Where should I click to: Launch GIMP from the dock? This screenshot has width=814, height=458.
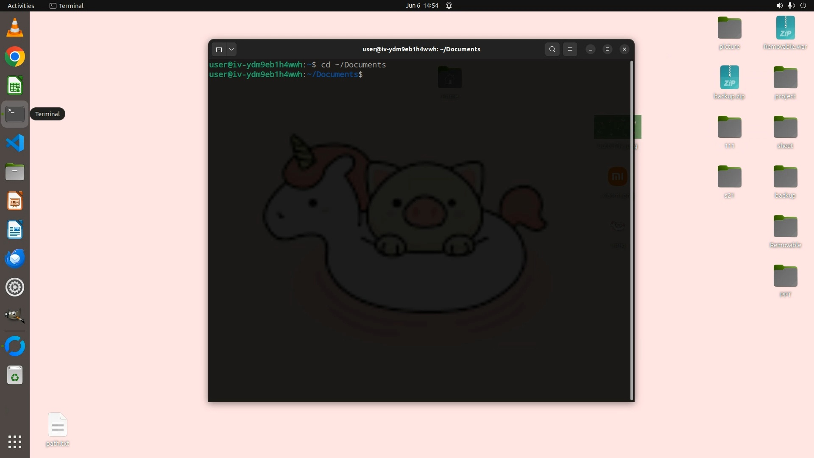pyautogui.click(x=15, y=316)
